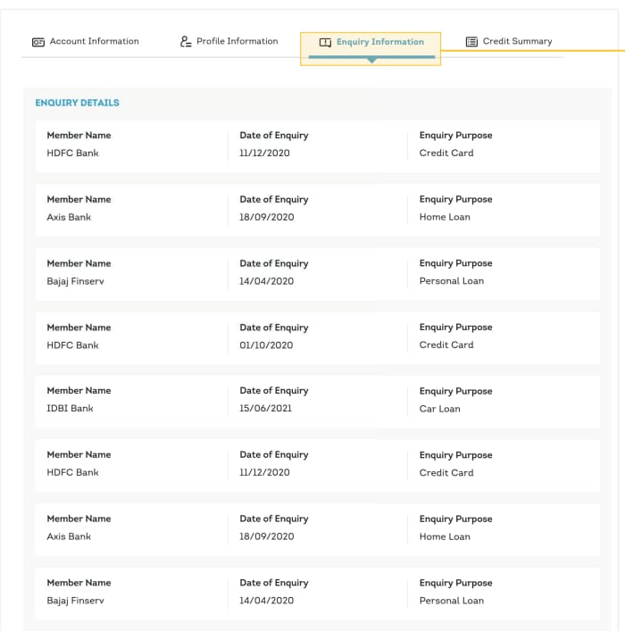Viewport: 625px width, 631px height.
Task: Go to the Credit Summary tab
Action: pos(517,42)
